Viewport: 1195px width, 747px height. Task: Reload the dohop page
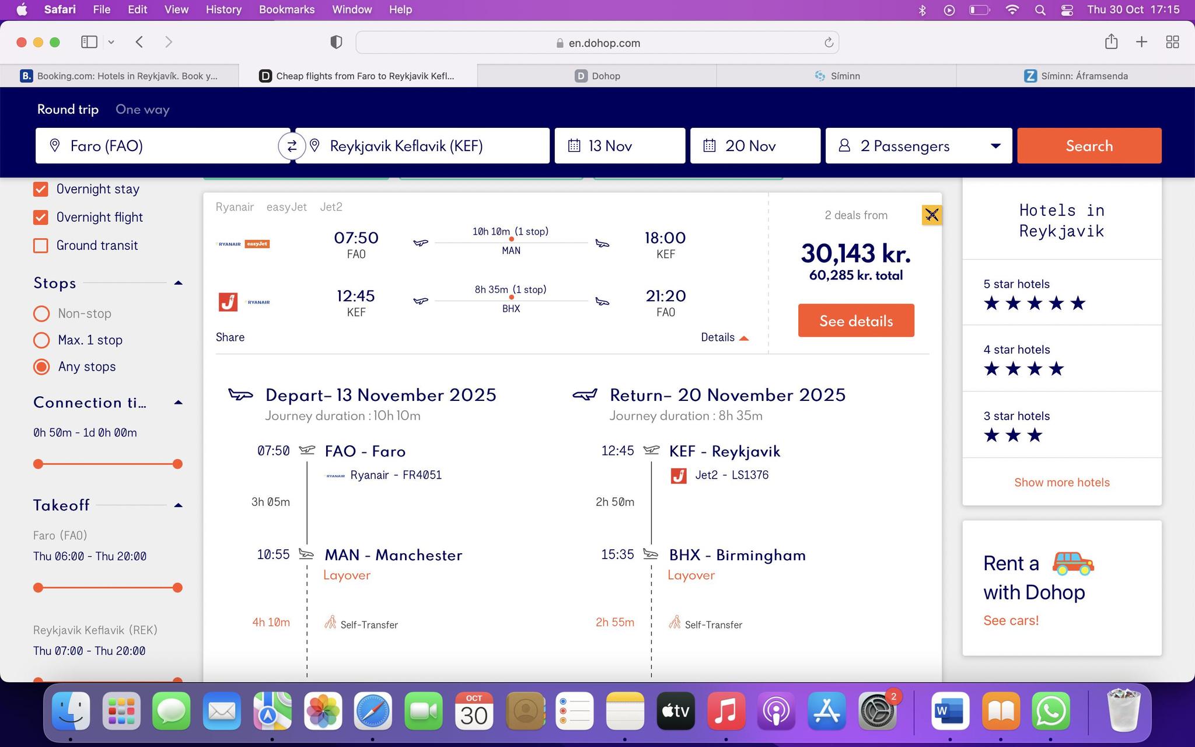(x=829, y=43)
